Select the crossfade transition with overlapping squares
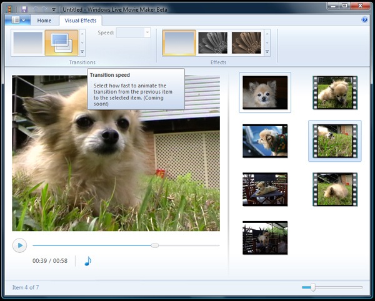Screen dimensions: 375x301 (x=61, y=42)
